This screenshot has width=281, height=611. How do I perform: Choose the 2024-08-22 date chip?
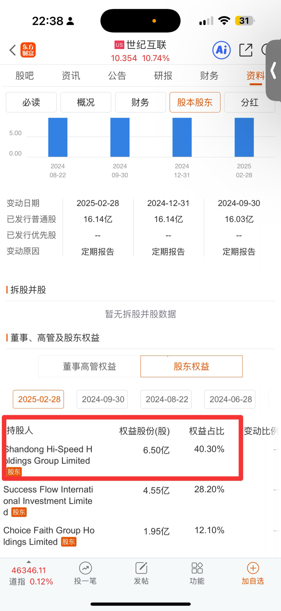pyautogui.click(x=167, y=399)
